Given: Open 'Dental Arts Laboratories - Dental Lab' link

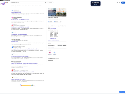Looking at the screenshot, I should [24, 63].
